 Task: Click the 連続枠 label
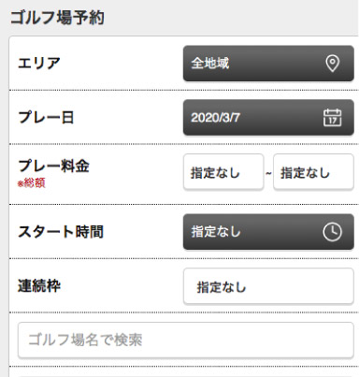click(x=39, y=286)
